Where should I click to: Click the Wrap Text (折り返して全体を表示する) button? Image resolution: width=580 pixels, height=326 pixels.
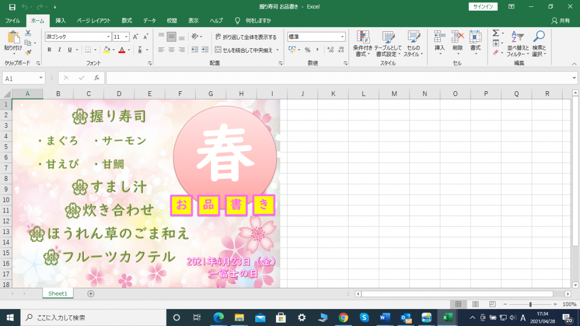246,37
